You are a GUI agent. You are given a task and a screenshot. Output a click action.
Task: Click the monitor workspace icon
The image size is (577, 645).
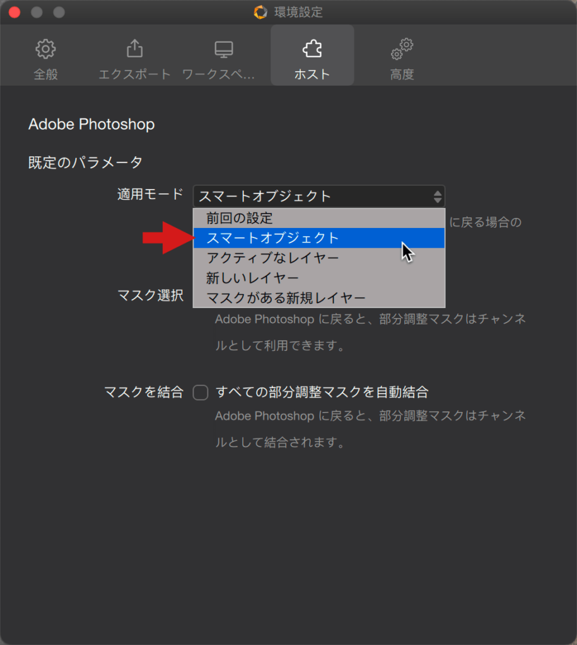[x=224, y=49]
